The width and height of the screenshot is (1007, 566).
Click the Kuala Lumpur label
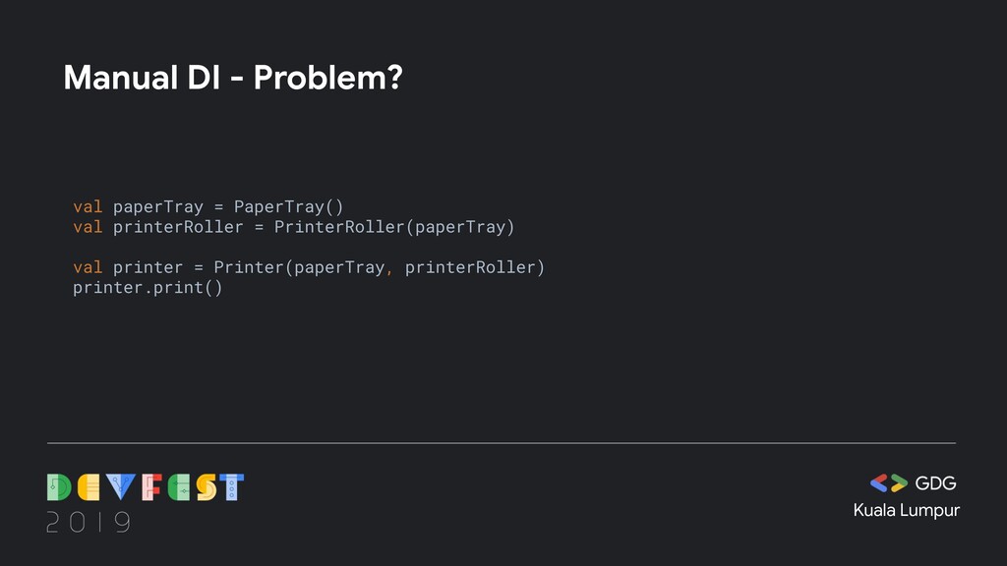[906, 511]
